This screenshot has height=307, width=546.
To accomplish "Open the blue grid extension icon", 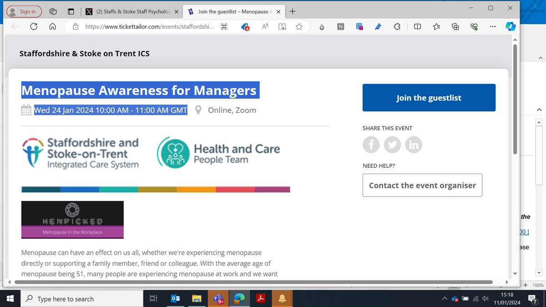I will (x=359, y=27).
